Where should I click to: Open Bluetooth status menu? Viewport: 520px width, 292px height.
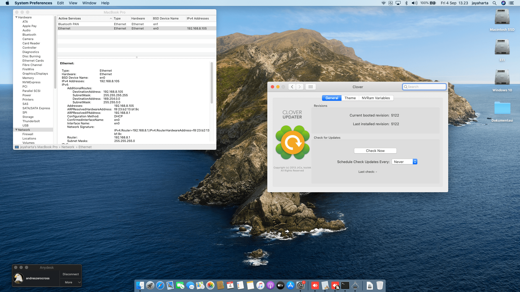click(x=406, y=3)
